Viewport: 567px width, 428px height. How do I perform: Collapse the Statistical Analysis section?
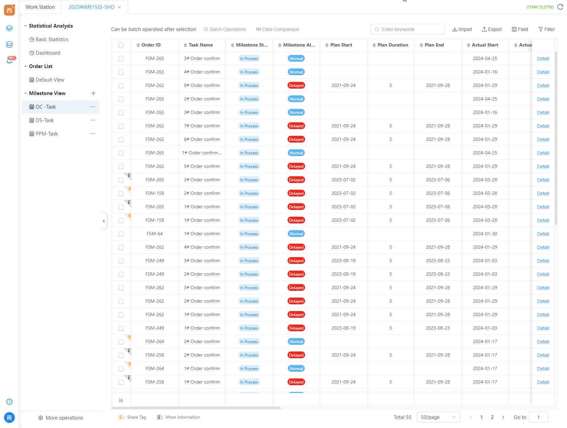coord(26,26)
